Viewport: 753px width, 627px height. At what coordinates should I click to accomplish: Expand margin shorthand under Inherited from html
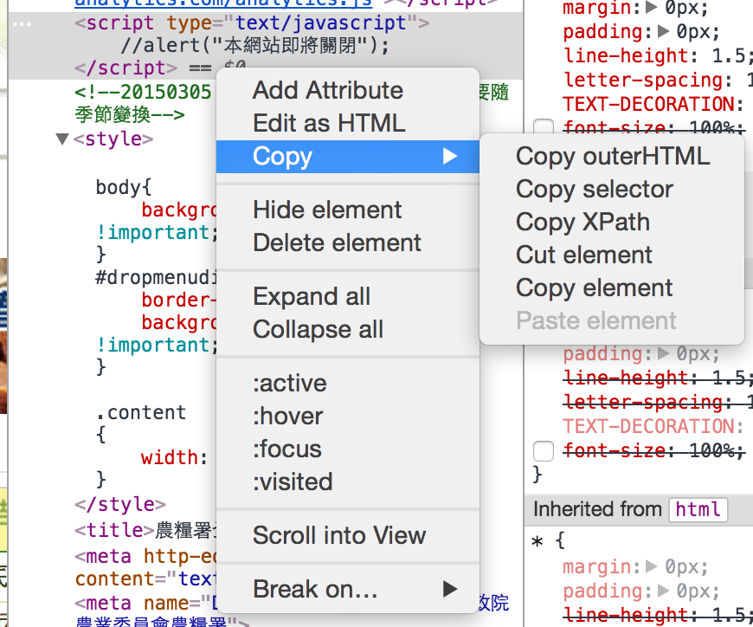click(x=652, y=566)
